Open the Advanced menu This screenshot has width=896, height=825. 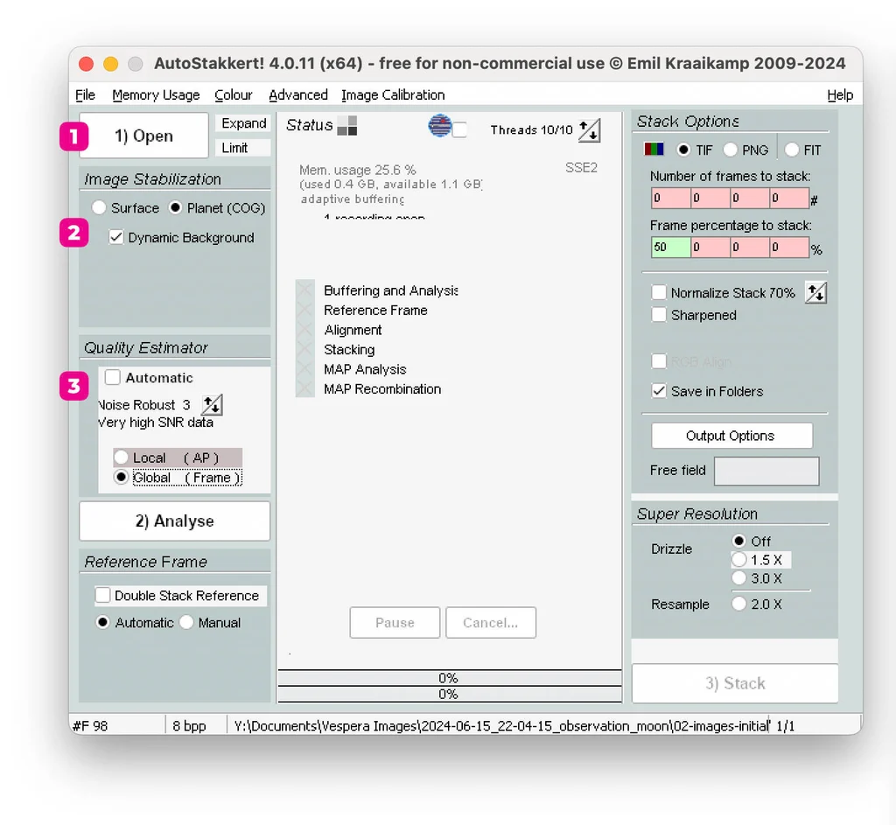coord(298,94)
